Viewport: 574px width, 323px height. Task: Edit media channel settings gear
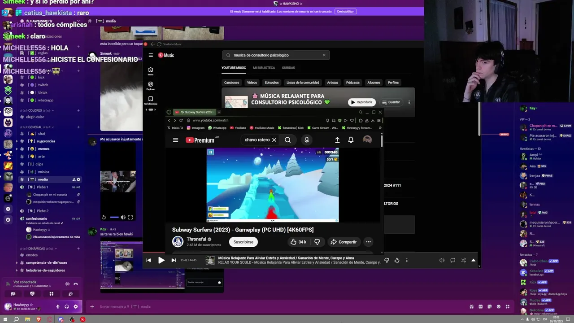point(78,179)
